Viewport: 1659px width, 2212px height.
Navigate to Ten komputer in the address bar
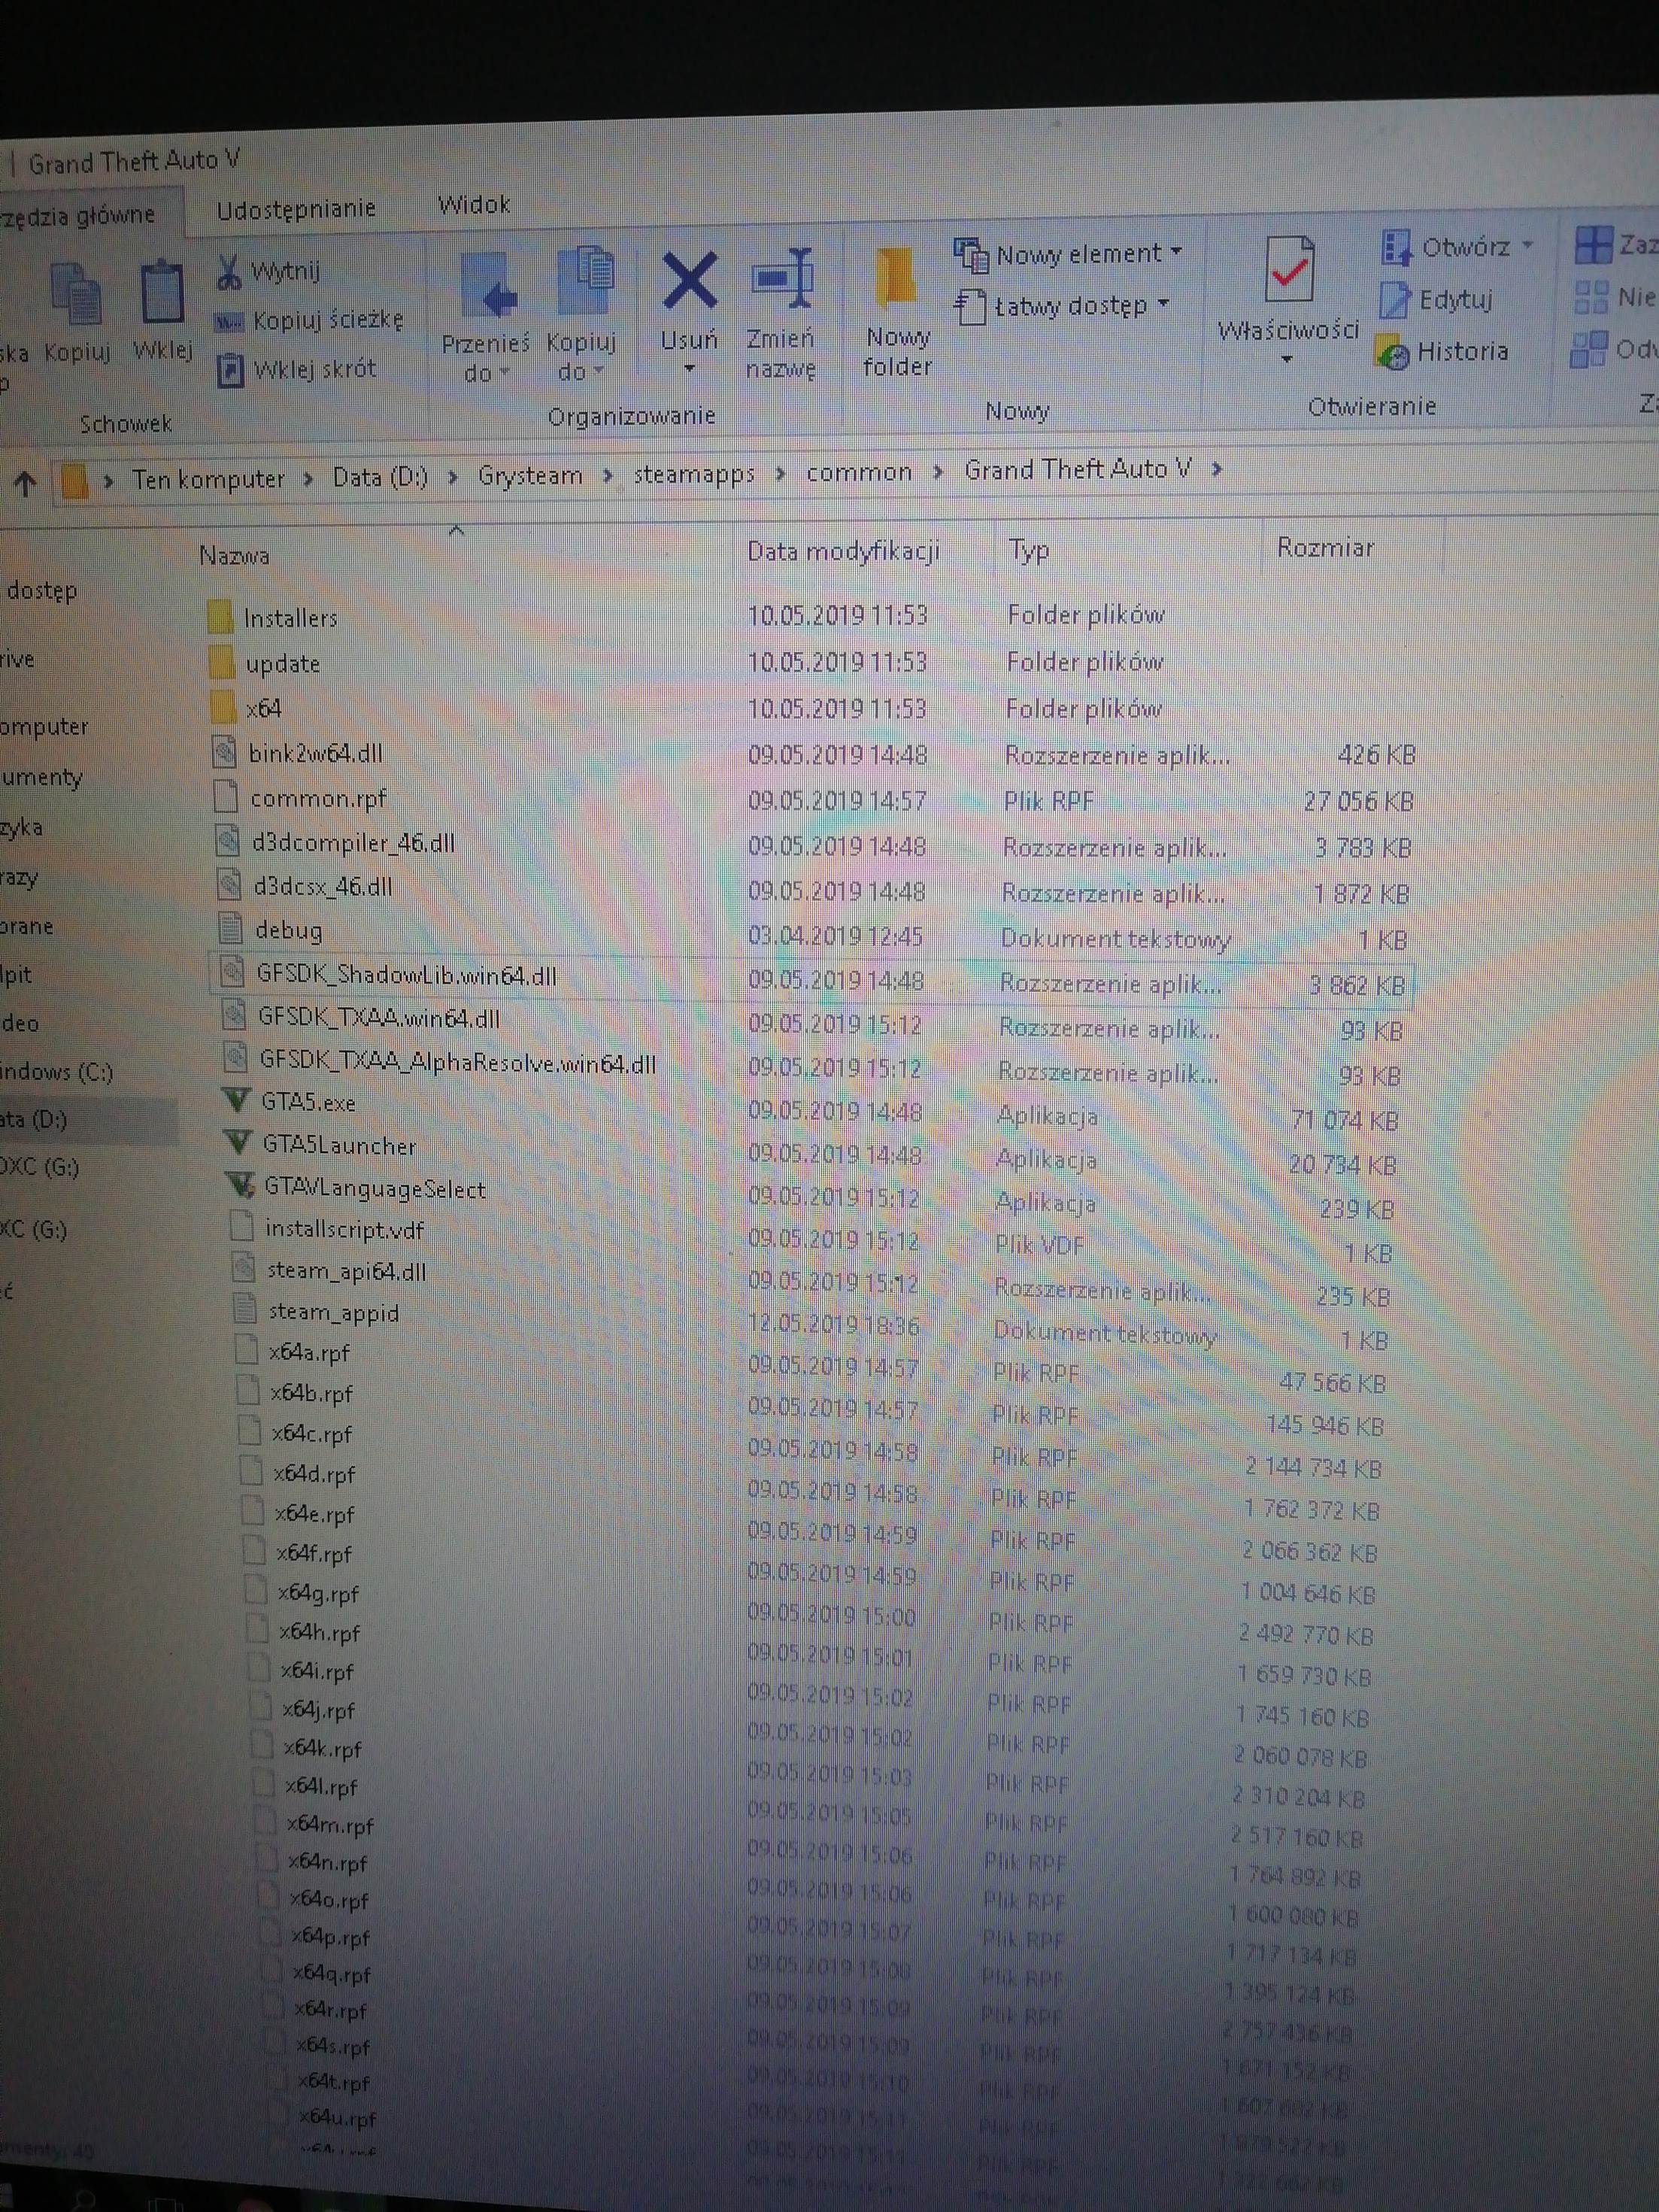coord(208,479)
